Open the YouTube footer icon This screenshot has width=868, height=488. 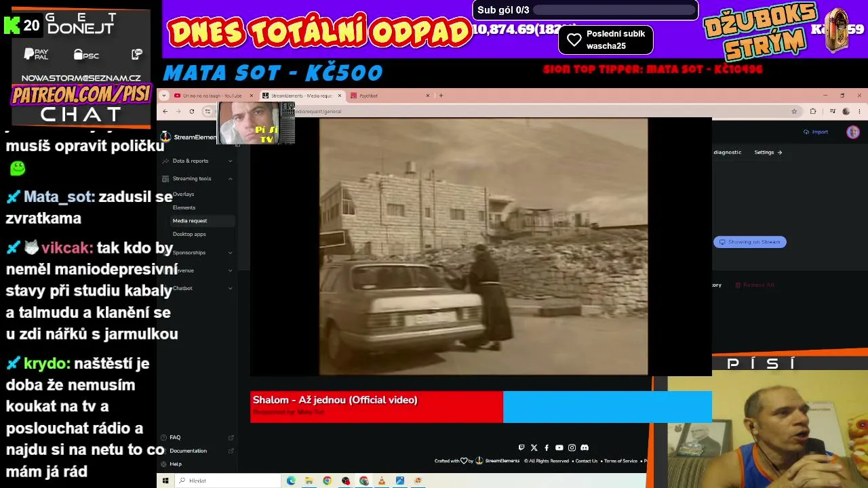pos(559,447)
